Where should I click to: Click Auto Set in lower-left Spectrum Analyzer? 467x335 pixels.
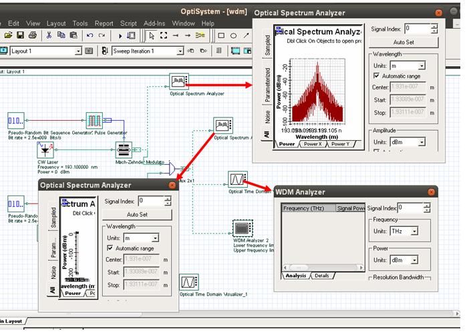point(137,214)
